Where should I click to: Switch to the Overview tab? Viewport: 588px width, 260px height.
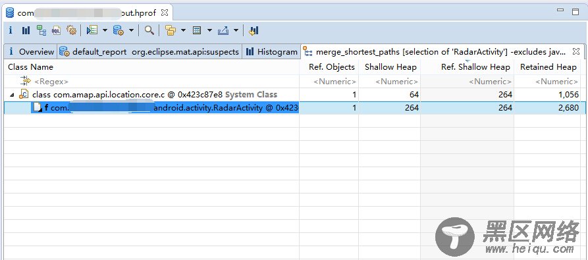click(31, 52)
